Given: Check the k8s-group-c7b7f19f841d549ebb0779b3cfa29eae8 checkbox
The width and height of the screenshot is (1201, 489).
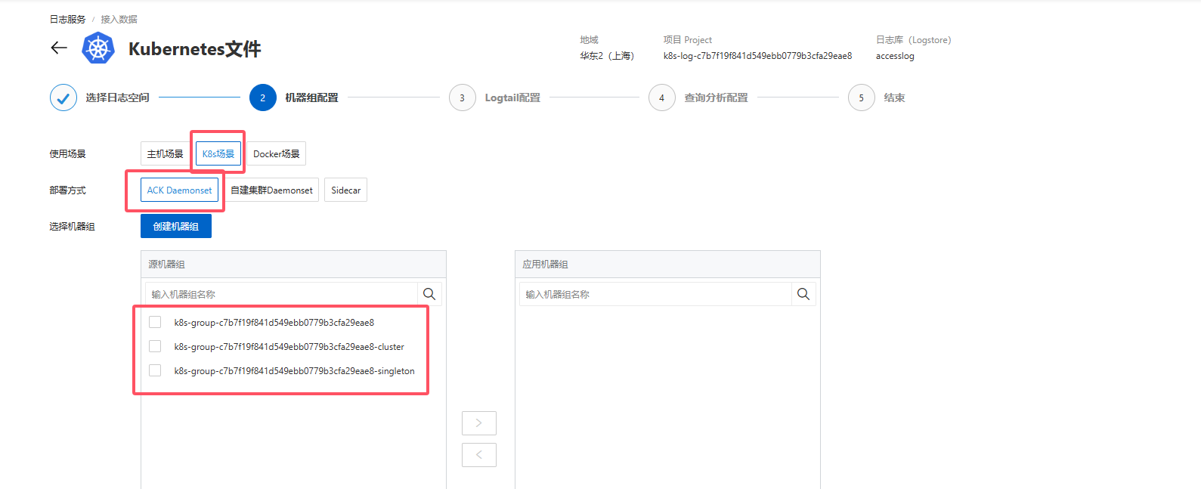Looking at the screenshot, I should (x=155, y=322).
